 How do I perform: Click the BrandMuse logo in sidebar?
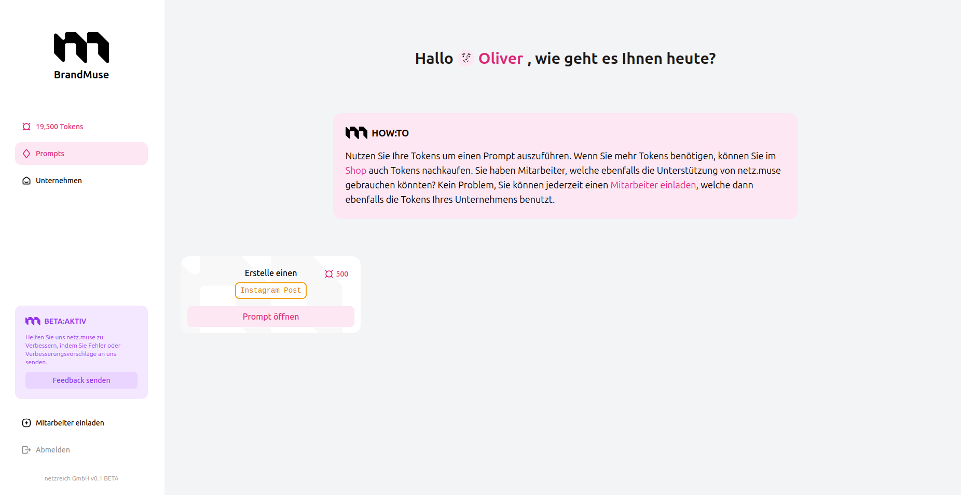click(x=81, y=56)
